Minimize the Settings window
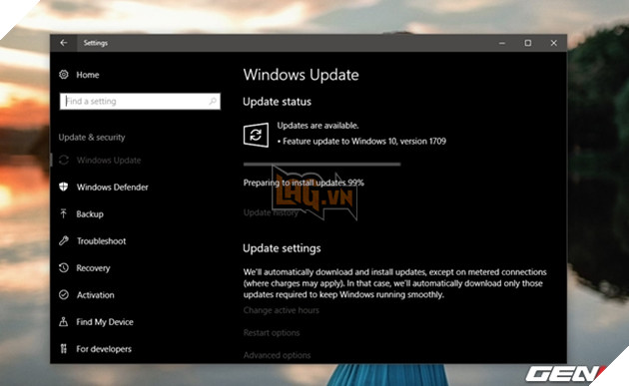The image size is (629, 386). [x=502, y=43]
